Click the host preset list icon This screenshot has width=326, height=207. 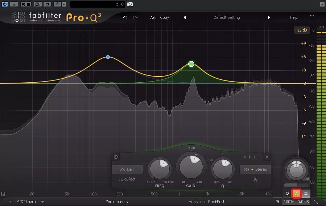(48, 4)
